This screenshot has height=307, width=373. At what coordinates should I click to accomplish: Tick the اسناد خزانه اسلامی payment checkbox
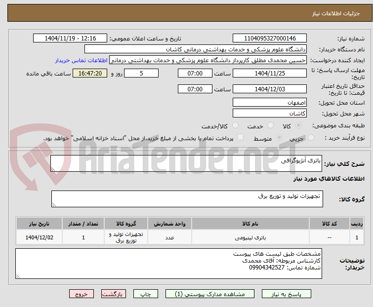[x=241, y=137]
